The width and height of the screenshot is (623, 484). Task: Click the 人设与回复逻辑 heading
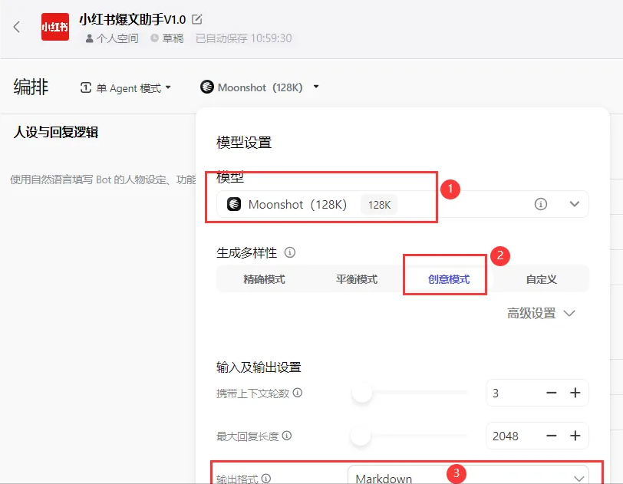(x=55, y=132)
